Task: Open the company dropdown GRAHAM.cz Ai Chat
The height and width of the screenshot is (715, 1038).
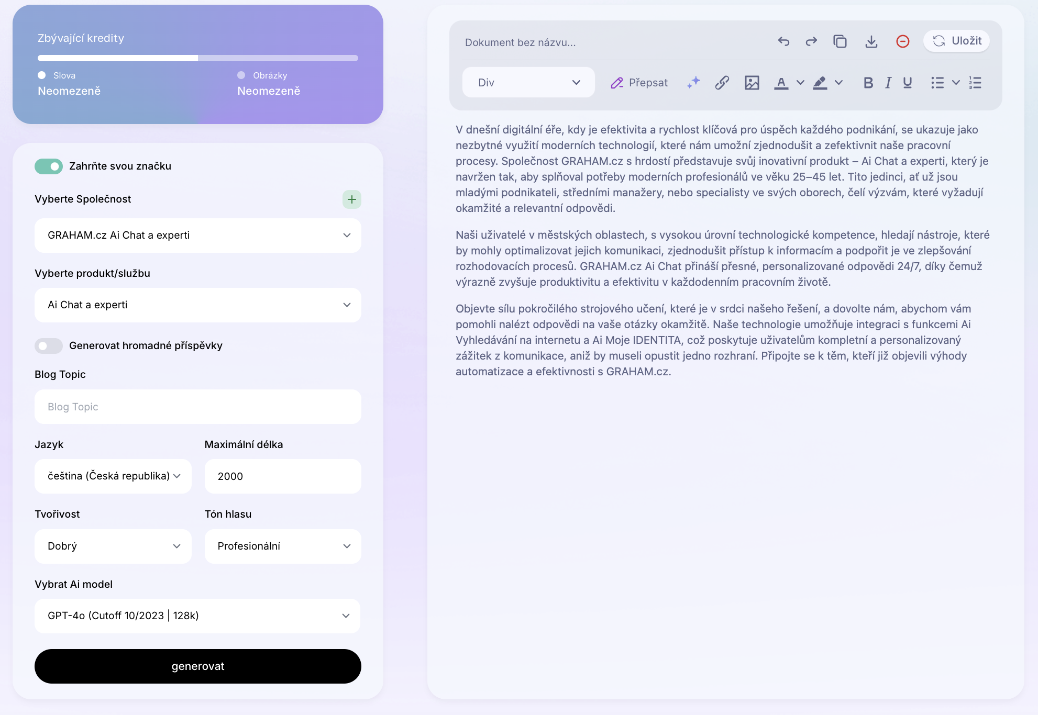Action: point(198,236)
